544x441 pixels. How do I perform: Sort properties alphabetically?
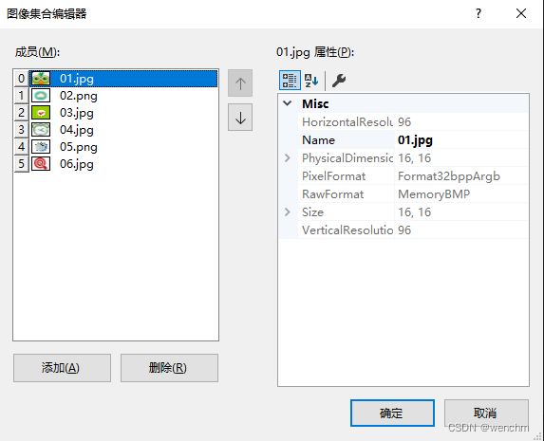click(x=311, y=81)
